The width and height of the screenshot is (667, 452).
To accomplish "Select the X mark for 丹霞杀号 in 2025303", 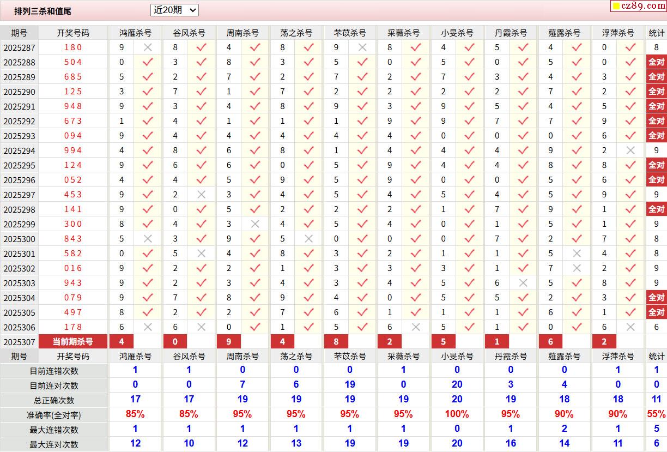I will (x=523, y=283).
